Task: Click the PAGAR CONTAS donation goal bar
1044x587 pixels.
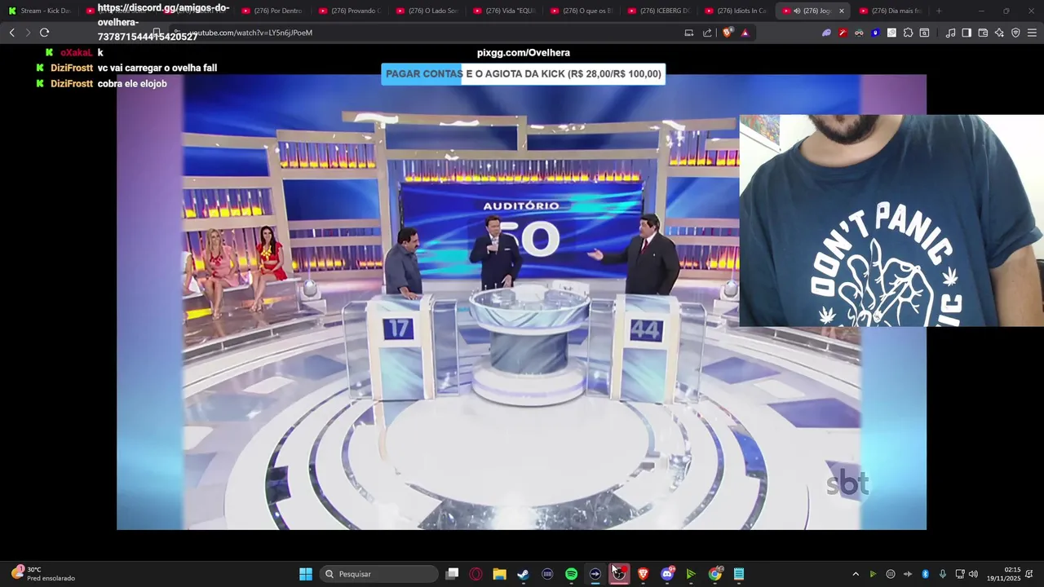Action: click(x=523, y=74)
